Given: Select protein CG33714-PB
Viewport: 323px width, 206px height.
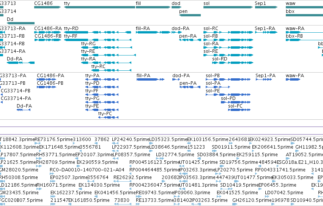Looking at the screenshot, I should [2, 95].
